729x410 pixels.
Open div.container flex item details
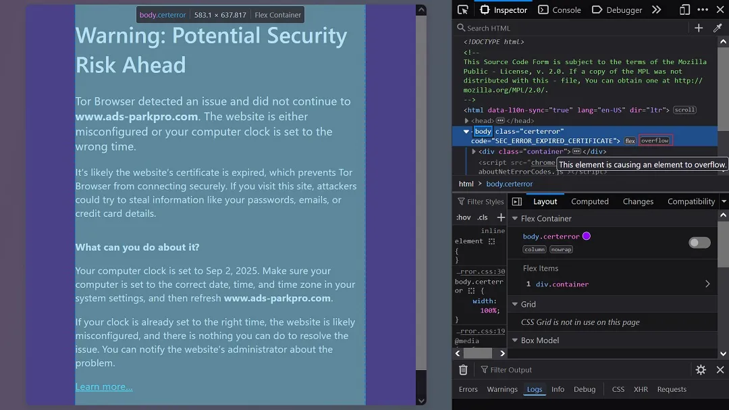[562, 284]
